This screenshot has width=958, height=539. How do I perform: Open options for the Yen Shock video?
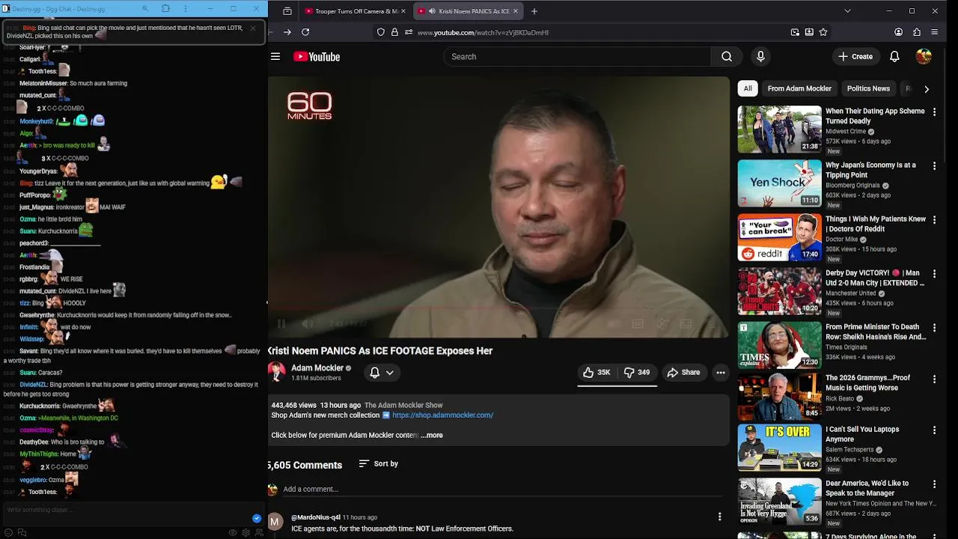934,166
